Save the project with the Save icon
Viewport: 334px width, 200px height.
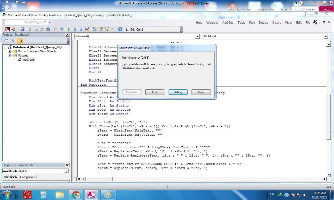coord(22,29)
